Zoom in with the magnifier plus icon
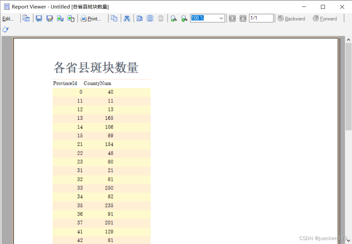Image resolution: width=352 pixels, height=244 pixels. point(184,18)
